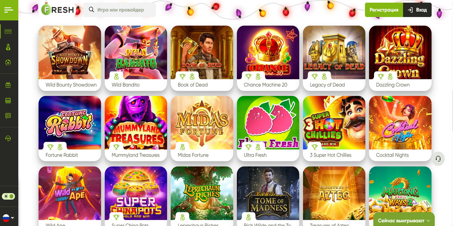The image size is (453, 226).
Task: Expand the Сейчас выигрывают panel
Action: [x=404, y=220]
